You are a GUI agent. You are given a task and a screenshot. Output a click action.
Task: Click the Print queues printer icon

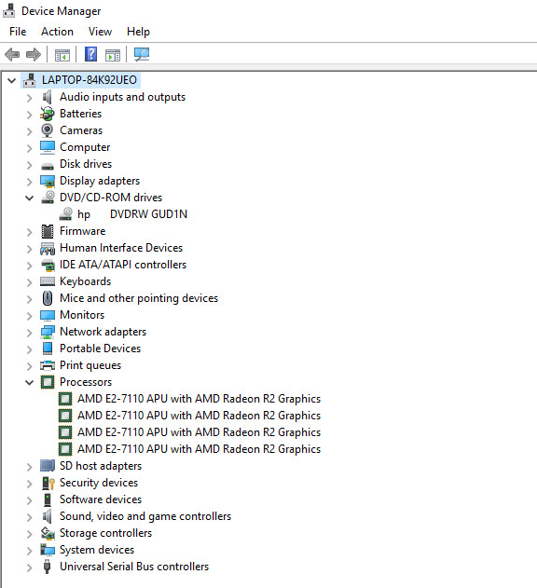(x=48, y=365)
